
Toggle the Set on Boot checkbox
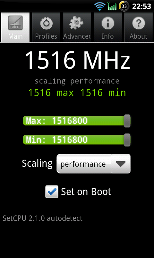(x=52, y=192)
